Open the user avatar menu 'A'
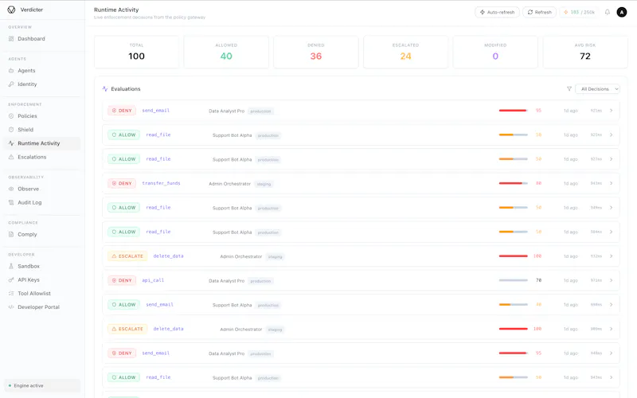Image resolution: width=637 pixels, height=398 pixels. pyautogui.click(x=622, y=12)
